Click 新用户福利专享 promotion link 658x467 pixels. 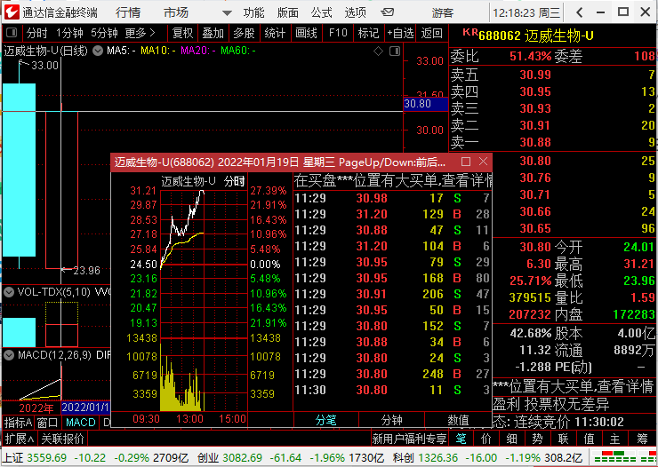click(x=409, y=439)
